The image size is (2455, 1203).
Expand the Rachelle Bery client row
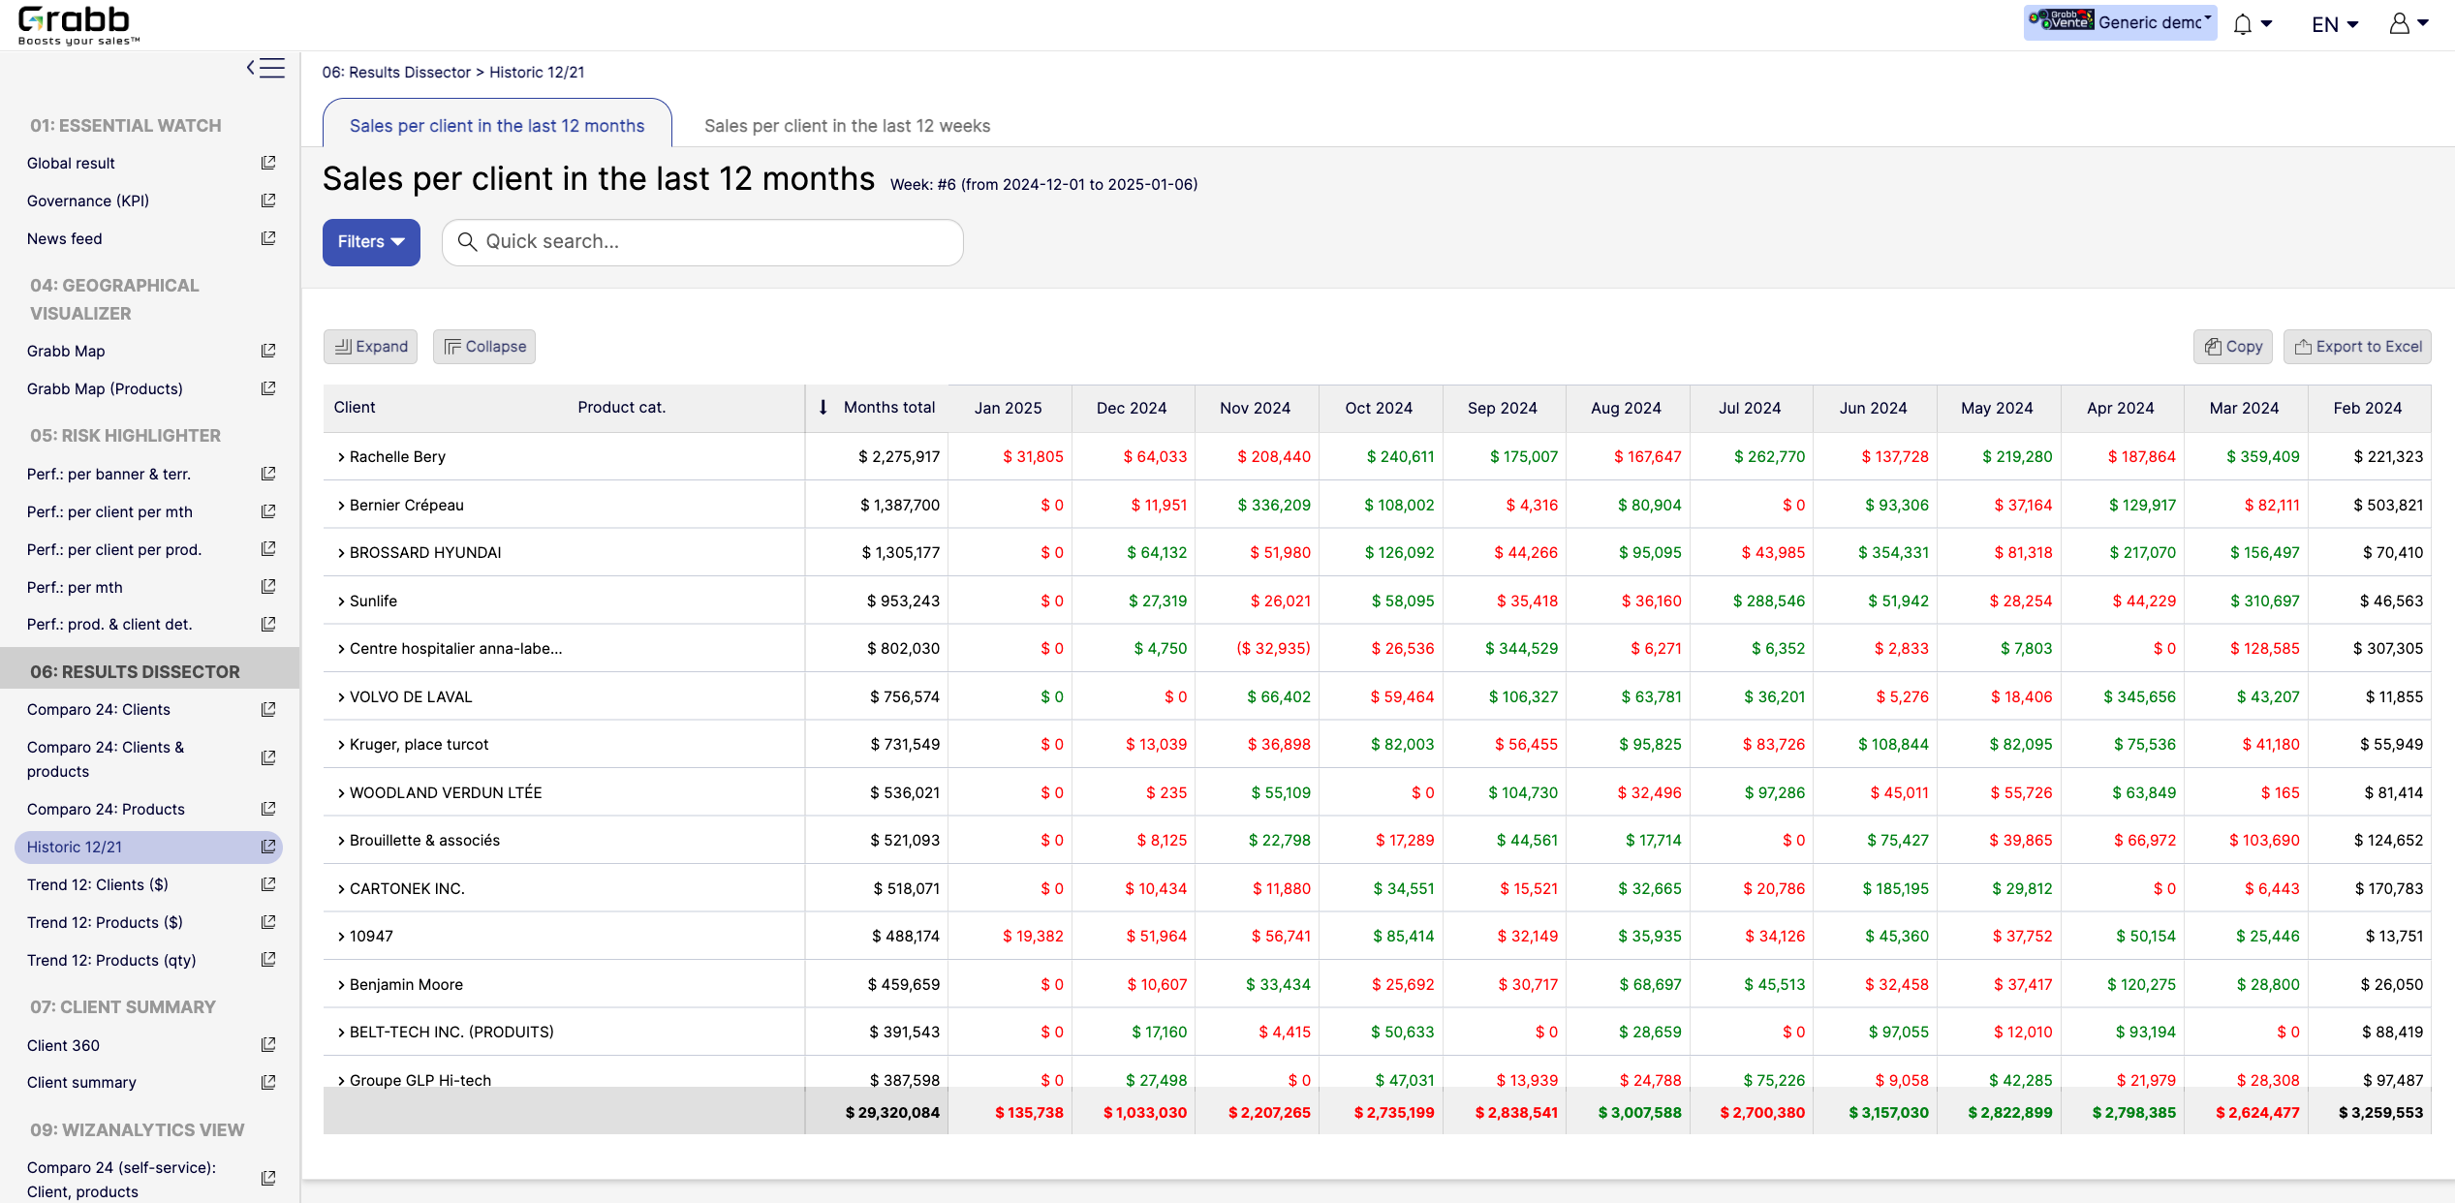coord(341,457)
